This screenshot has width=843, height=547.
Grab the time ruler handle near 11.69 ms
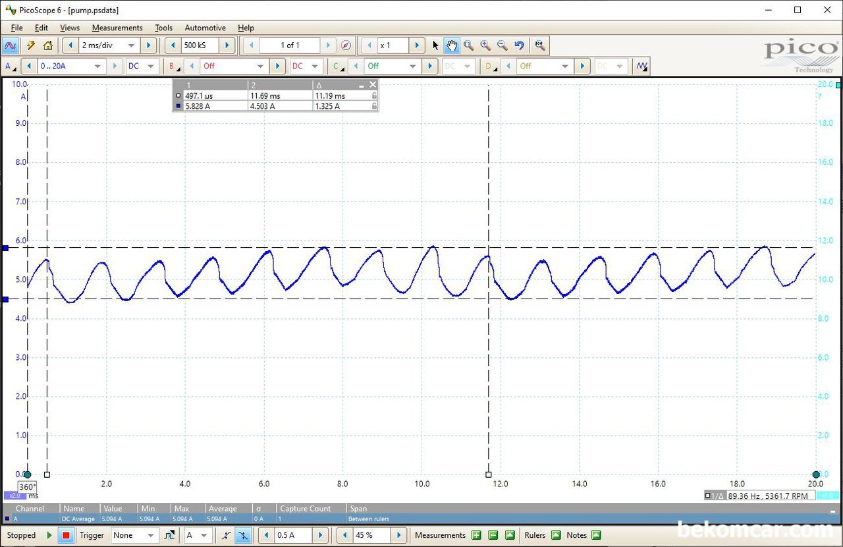[488, 475]
